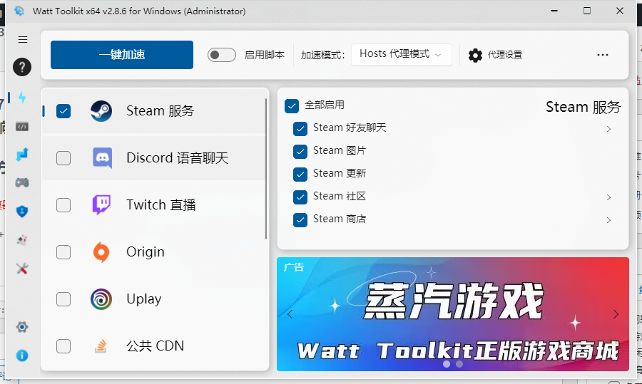Image resolution: width=642 pixels, height=384 pixels.
Task: Click the Discord logo icon
Action: click(x=102, y=158)
